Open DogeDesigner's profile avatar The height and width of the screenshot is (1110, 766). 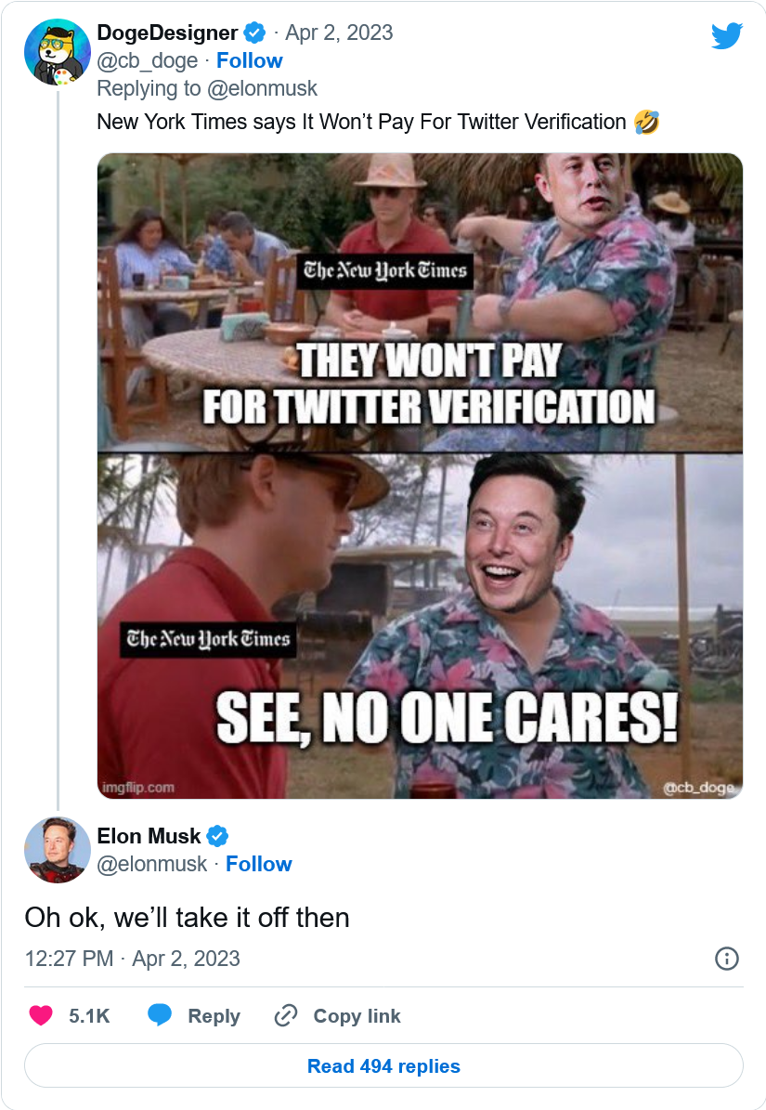point(57,52)
